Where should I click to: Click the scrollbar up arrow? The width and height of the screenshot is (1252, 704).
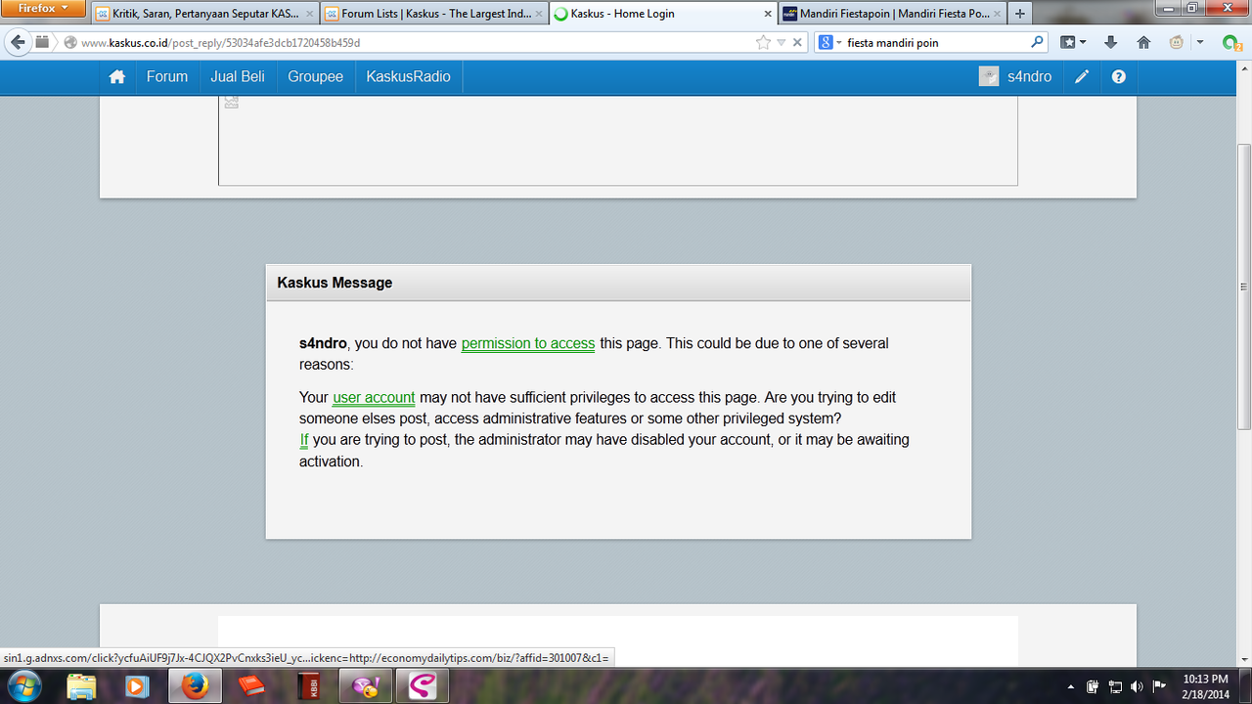pyautogui.click(x=1244, y=66)
